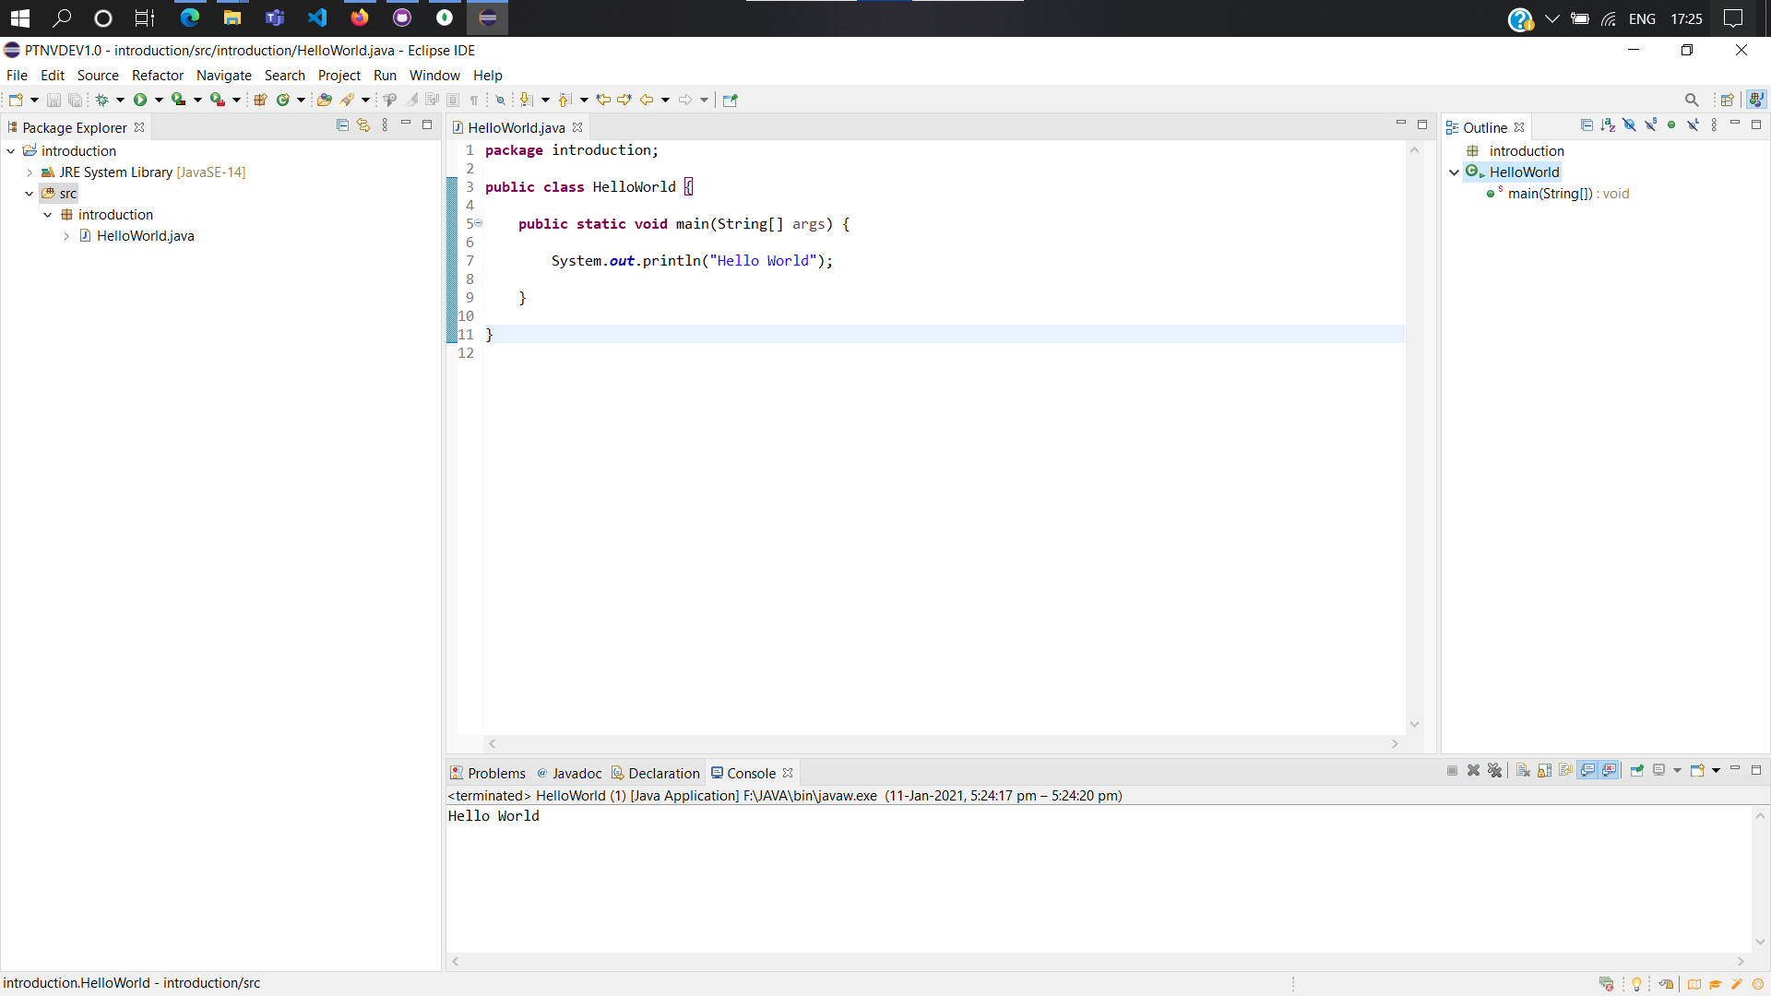This screenshot has width=1771, height=996.
Task: Click the Remove All Terminated Launches icon
Action: (x=1495, y=771)
